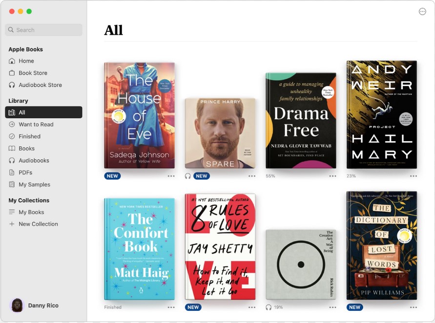Open Danny Rico account profile
This screenshot has width=435, height=323.
34,305
